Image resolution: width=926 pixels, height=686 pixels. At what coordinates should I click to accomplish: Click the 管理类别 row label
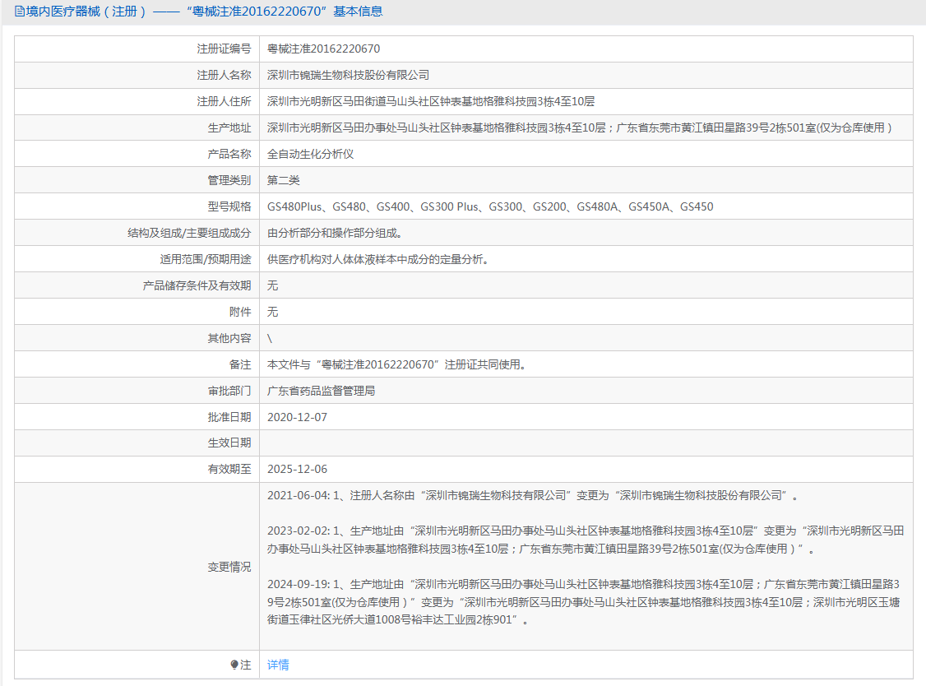(x=229, y=180)
